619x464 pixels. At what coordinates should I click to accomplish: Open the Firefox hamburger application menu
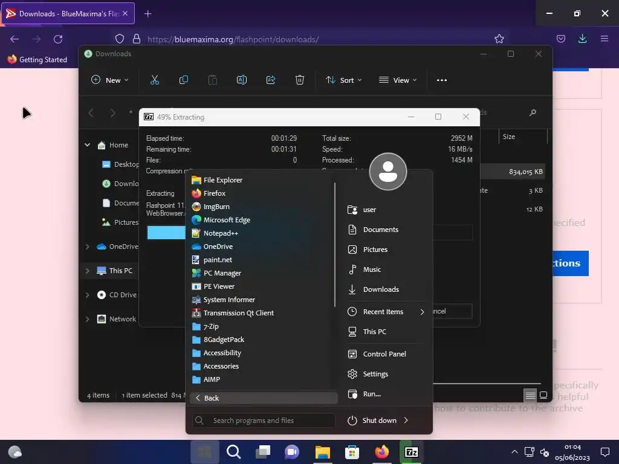(x=604, y=39)
